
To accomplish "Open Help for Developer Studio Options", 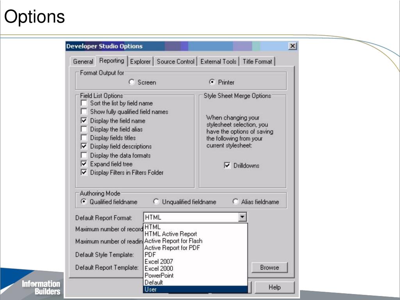I will point(275,287).
